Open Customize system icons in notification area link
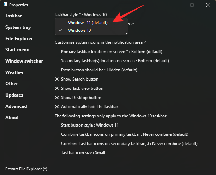 pyautogui.click(x=101, y=42)
